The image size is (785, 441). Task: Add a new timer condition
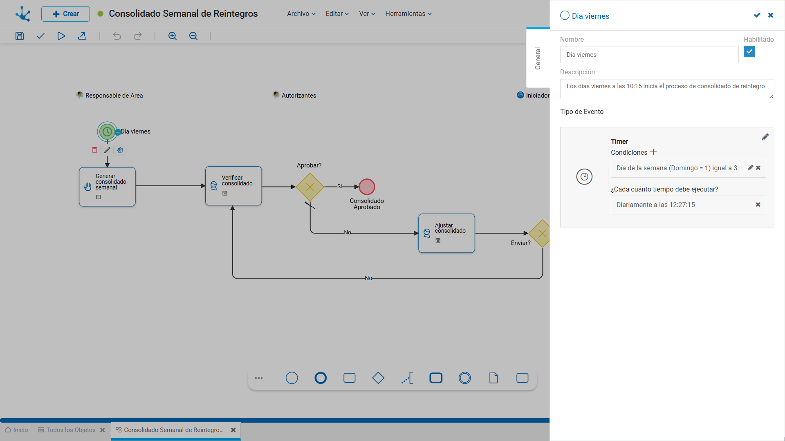653,152
